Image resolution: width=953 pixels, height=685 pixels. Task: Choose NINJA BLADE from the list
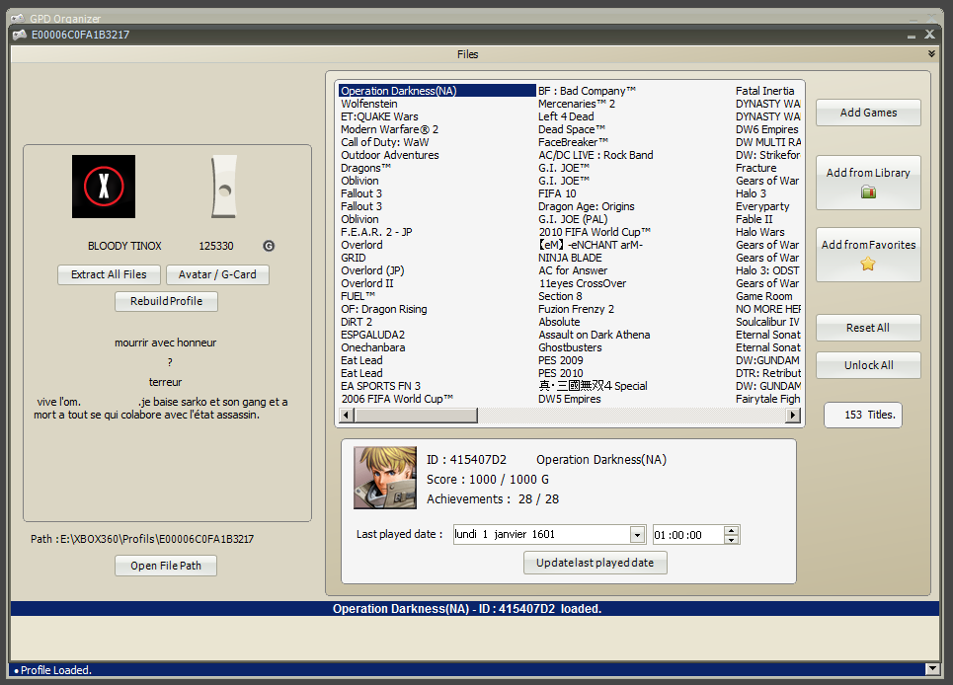tap(570, 258)
